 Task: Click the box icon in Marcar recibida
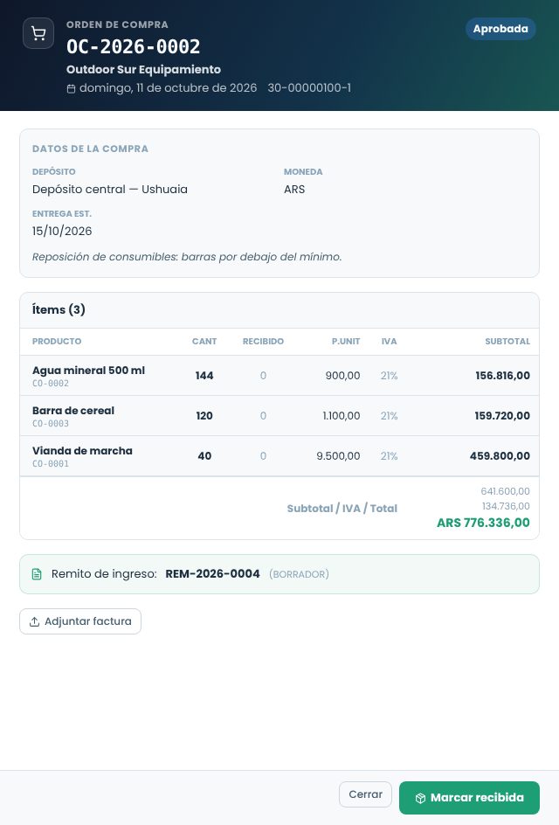(420, 798)
